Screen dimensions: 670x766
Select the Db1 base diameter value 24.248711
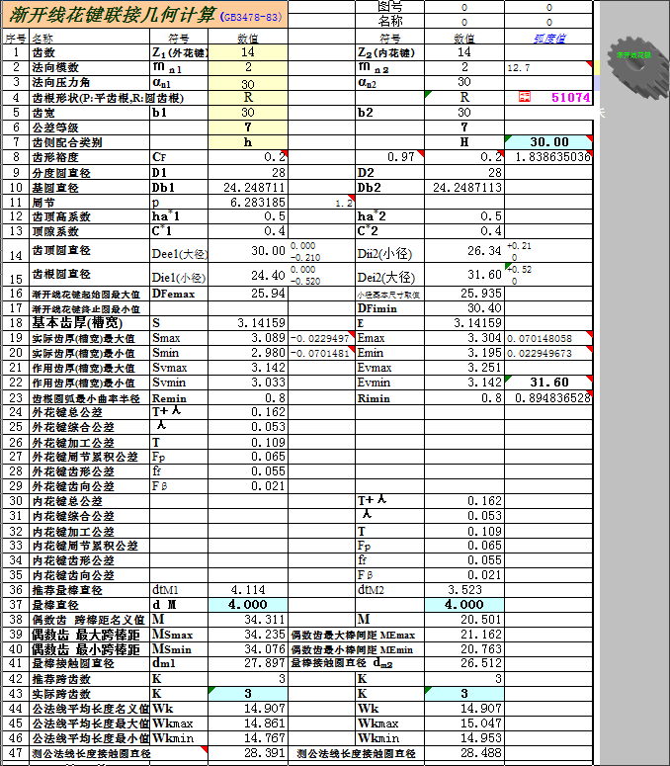[x=248, y=188]
